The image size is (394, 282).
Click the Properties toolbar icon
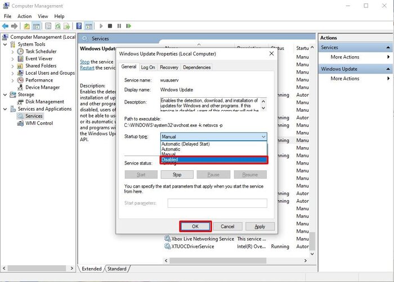(x=48, y=26)
